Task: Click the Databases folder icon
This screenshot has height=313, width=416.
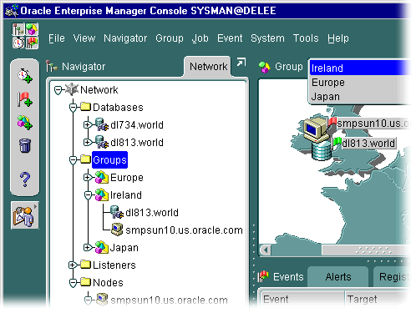Action: [86, 107]
